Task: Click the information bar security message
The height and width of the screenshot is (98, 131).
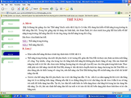Action: tap(51, 16)
